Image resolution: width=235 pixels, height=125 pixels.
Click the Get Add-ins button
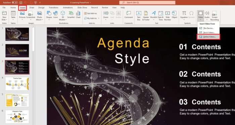[90, 13]
